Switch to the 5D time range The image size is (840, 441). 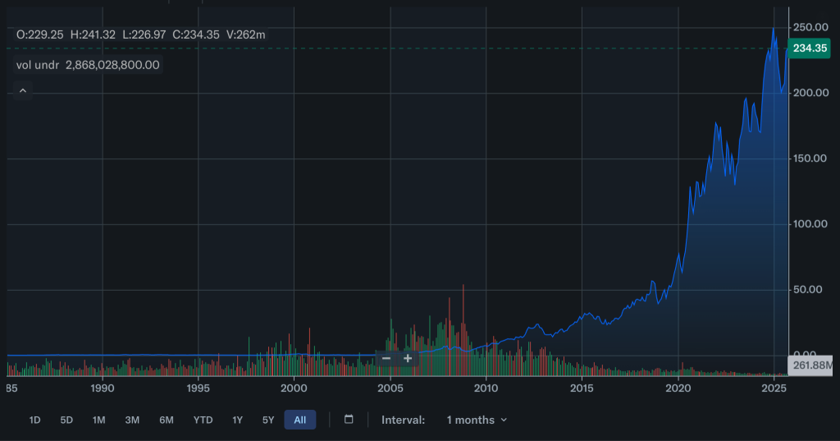point(66,420)
